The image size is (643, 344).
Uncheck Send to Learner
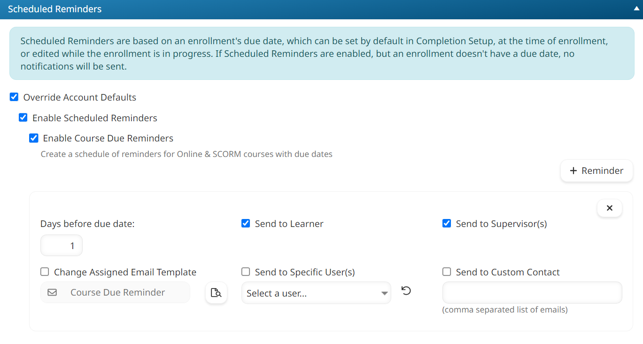246,223
